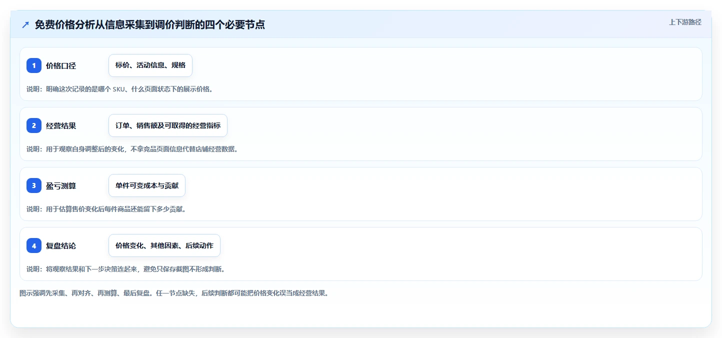Select the 价格变化、其他因素、后续动作 chip

tap(164, 245)
